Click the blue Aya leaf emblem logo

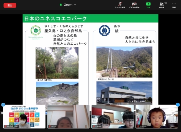pyautogui.click(x=105, y=30)
